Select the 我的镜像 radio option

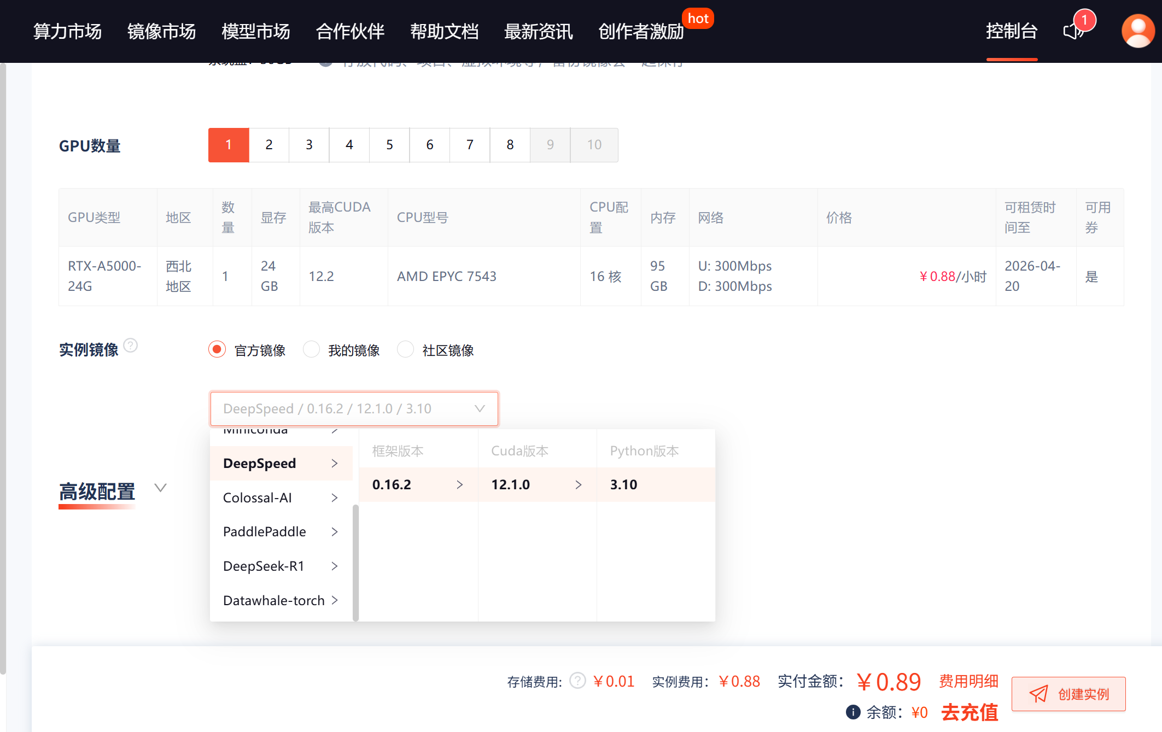pos(311,349)
